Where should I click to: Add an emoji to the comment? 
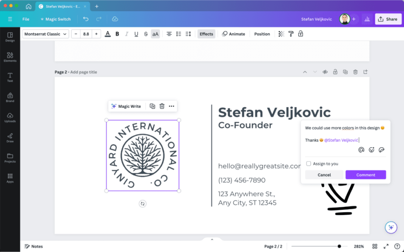click(x=372, y=150)
